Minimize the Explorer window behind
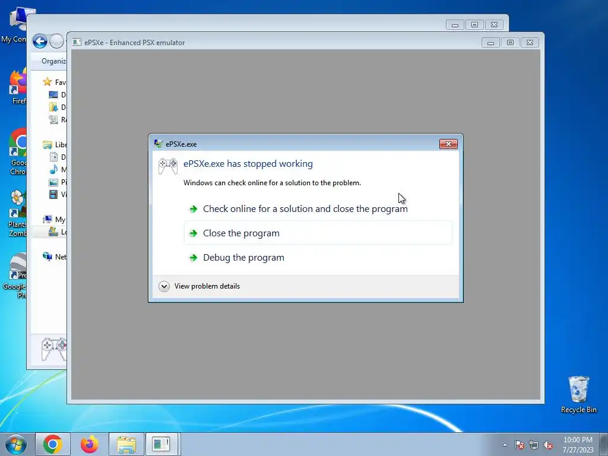Viewport: 608px width, 456px height. click(x=455, y=25)
